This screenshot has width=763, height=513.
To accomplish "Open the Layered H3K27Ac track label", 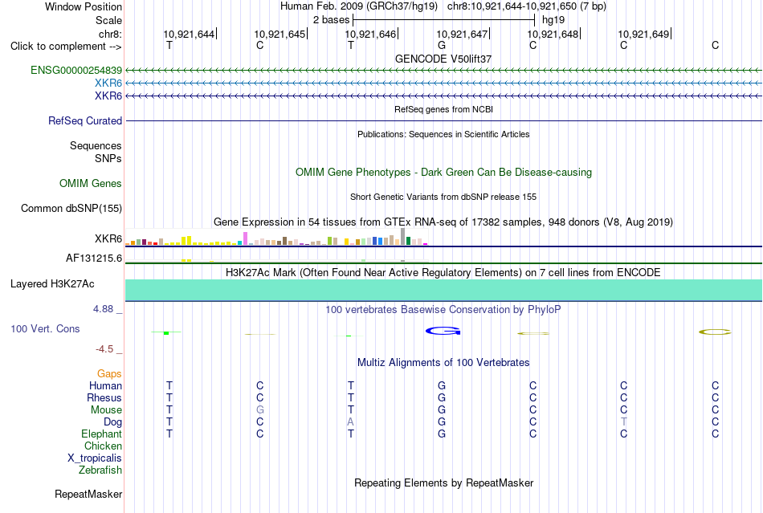I will [52, 284].
